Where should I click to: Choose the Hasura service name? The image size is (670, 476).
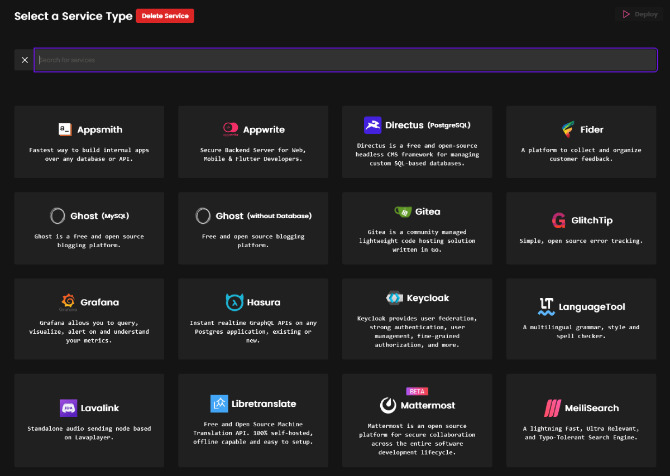click(264, 302)
